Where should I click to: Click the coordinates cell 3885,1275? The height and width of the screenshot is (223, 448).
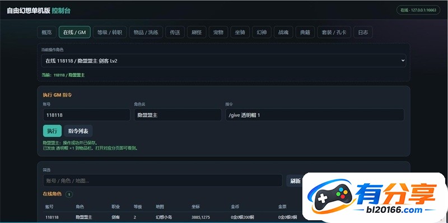click(200, 217)
